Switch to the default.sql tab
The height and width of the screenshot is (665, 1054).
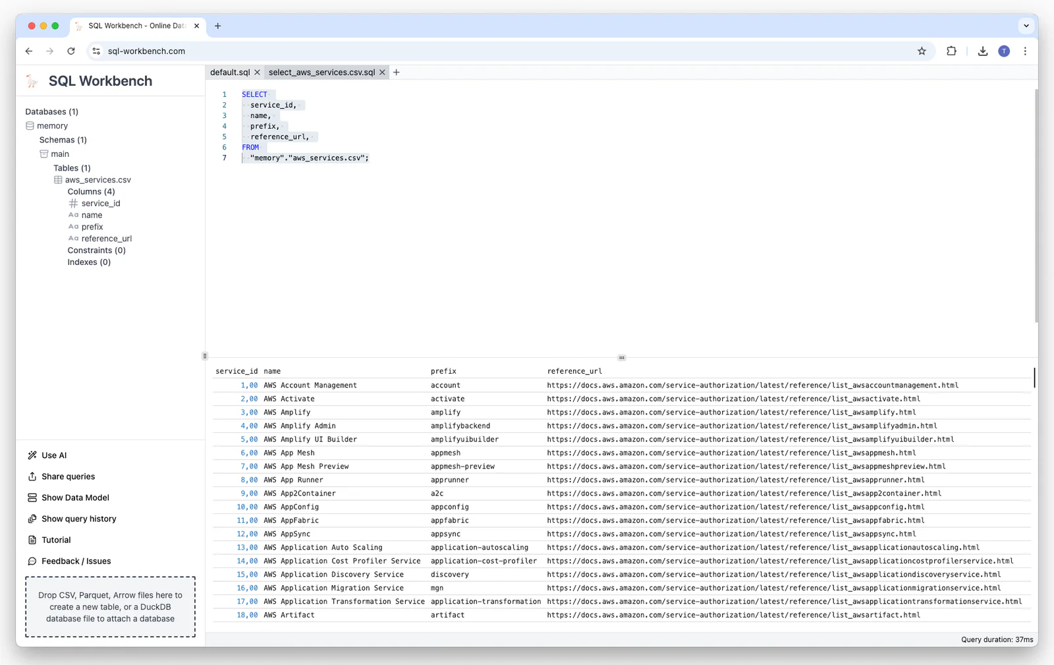pos(230,72)
